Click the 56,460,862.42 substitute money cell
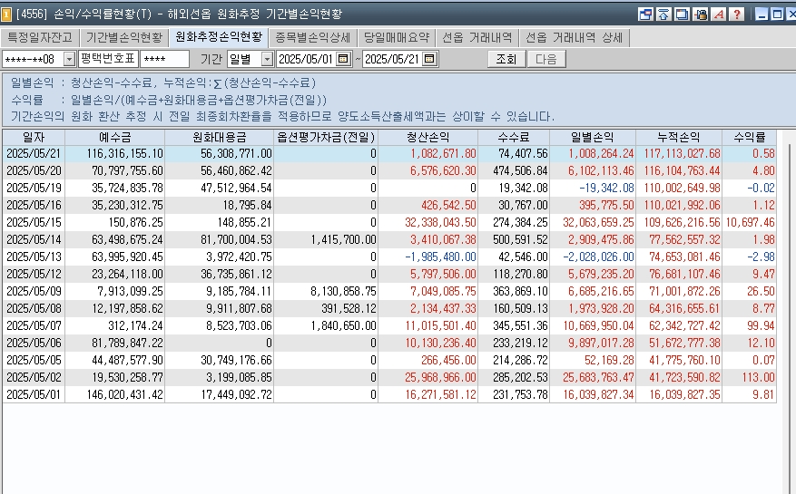The width and height of the screenshot is (796, 494). click(x=220, y=171)
